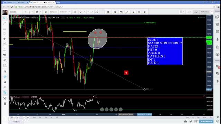
Task: Toggle lock all drawing tools padlock
Action: click(x=5, y=82)
